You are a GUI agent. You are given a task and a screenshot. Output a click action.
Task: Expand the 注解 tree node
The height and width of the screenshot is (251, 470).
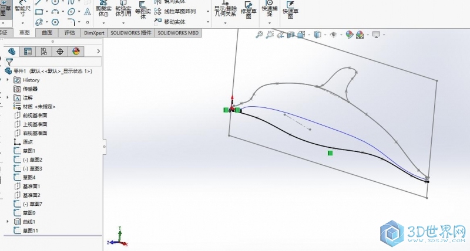[x=8, y=97]
